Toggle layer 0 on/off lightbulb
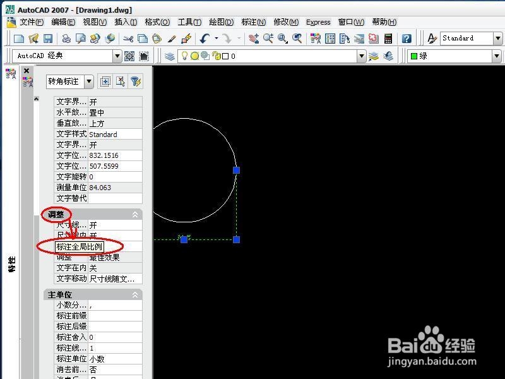The image size is (505, 379). pos(184,56)
